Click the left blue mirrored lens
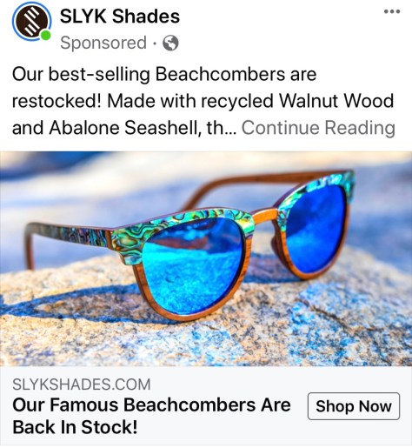 [193, 267]
